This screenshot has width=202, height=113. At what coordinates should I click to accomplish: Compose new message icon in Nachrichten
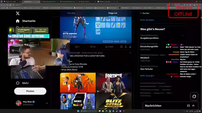coord(188,106)
